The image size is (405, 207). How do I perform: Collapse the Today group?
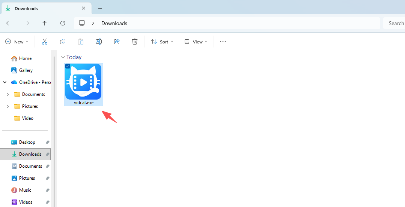(63, 57)
